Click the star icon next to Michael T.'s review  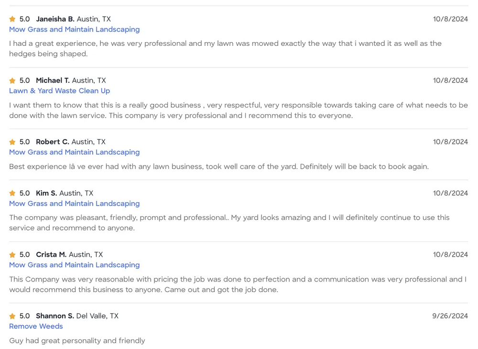click(12, 81)
